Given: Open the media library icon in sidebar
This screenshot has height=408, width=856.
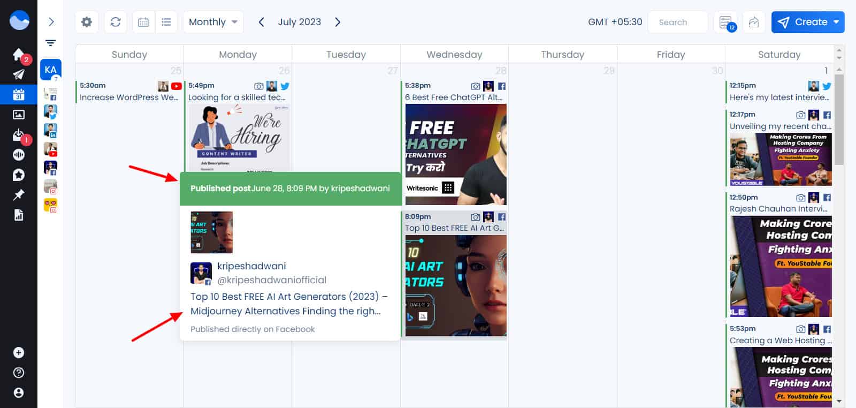Looking at the screenshot, I should 18,115.
